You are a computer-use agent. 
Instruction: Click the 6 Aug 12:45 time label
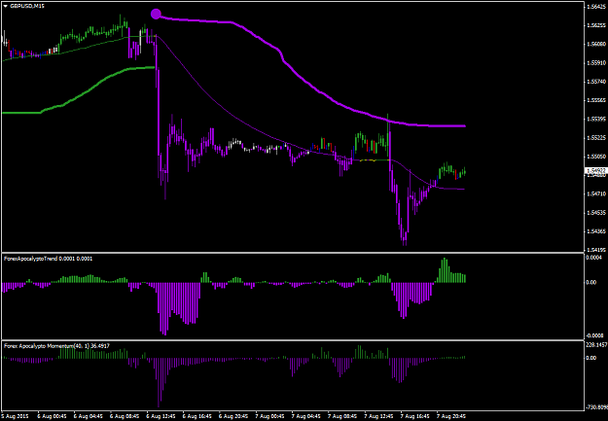[x=161, y=416]
